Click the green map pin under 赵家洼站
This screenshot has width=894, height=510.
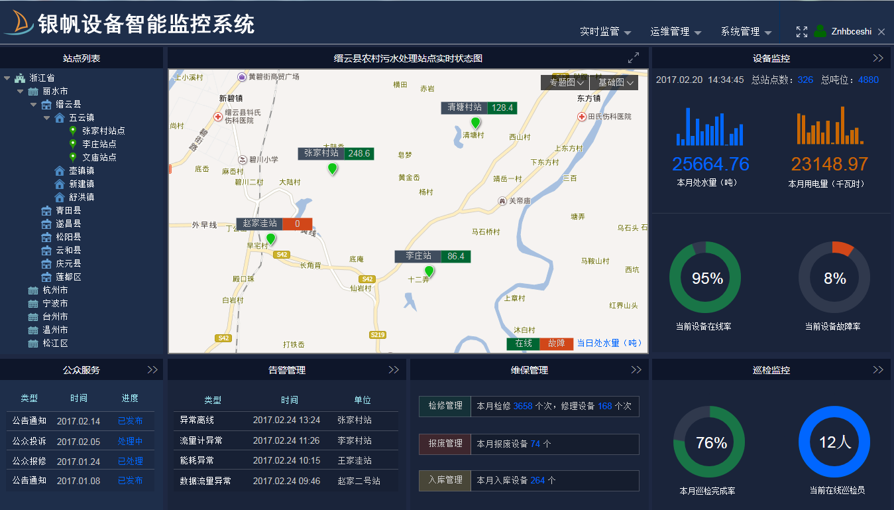point(270,239)
